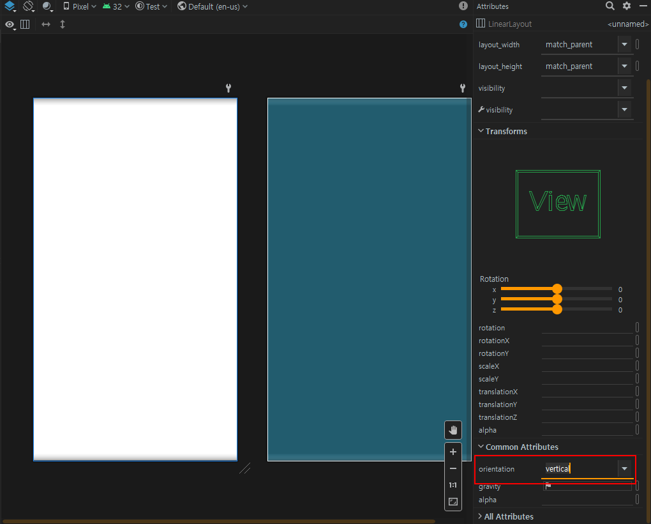
Task: Enable the pan hand tool
Action: click(453, 429)
